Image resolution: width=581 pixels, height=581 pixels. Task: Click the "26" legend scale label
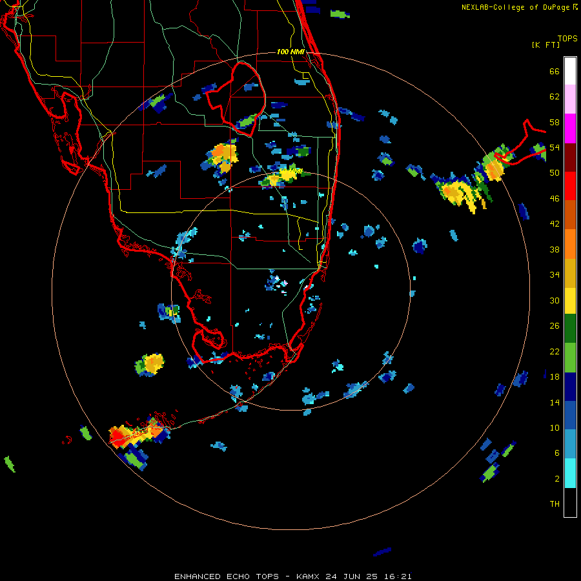click(x=555, y=326)
